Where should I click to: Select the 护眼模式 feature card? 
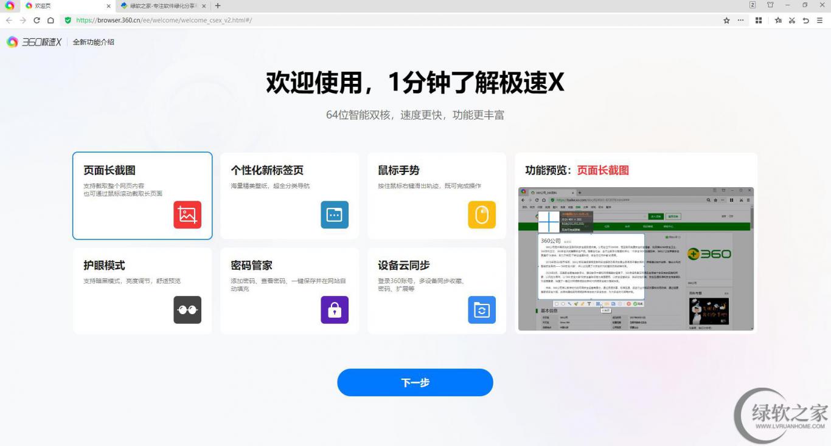[x=142, y=290]
